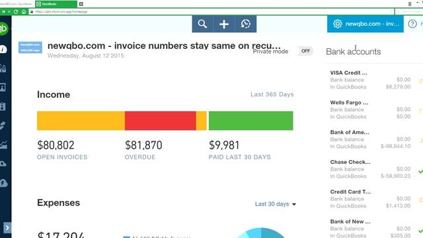The width and height of the screenshot is (423, 238).
Task: Open Employees sidebar icon
Action: click(x=3, y=106)
